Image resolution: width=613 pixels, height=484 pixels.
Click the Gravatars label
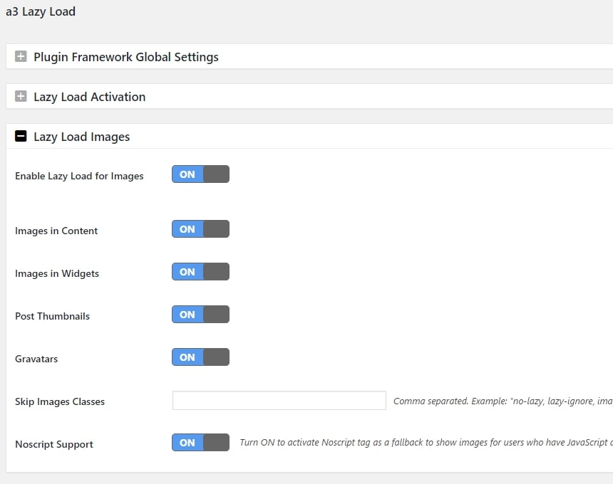[x=36, y=359]
